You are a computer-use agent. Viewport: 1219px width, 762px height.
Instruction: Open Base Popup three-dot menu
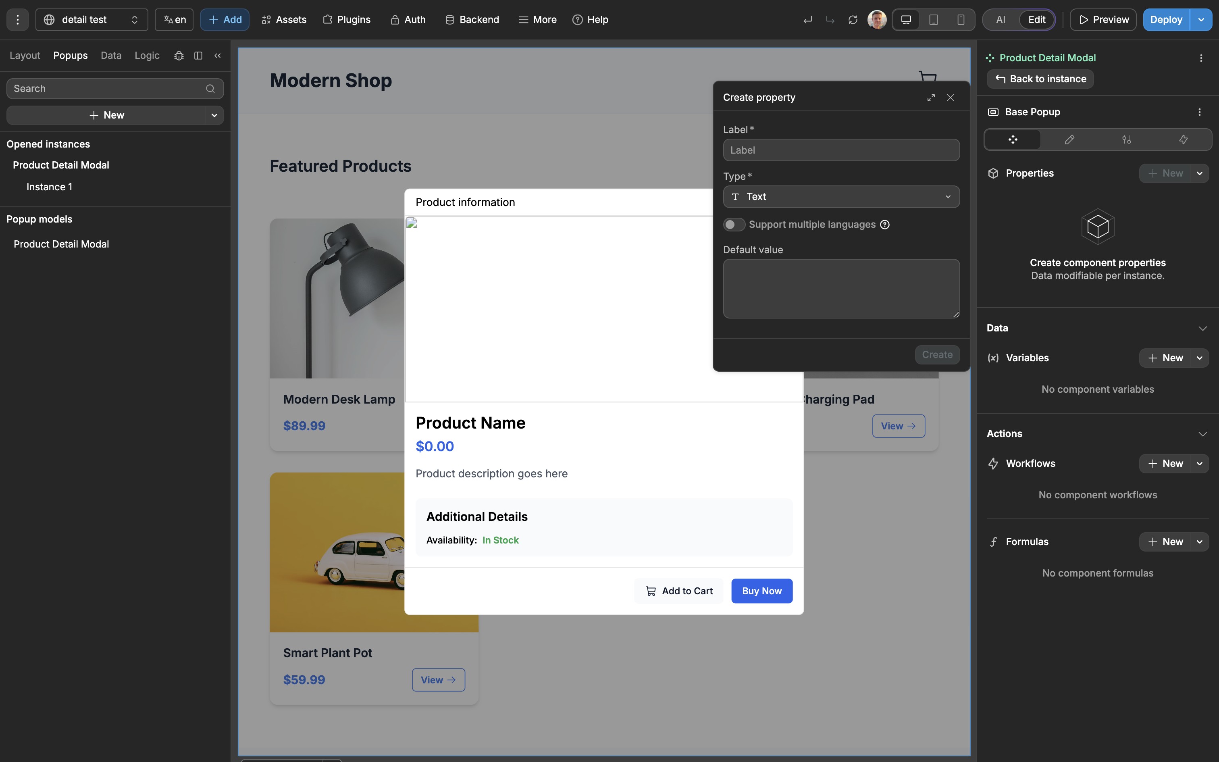coord(1199,112)
